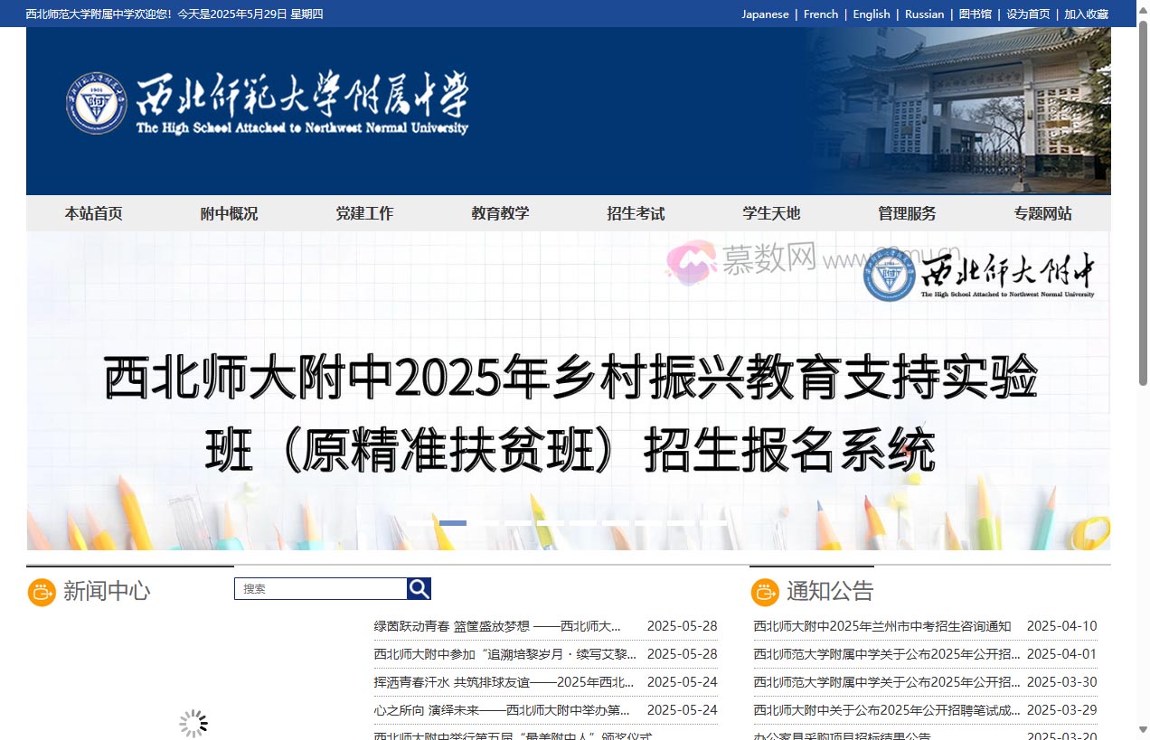Switch site language to Japanese
1150x740 pixels.
coord(765,14)
